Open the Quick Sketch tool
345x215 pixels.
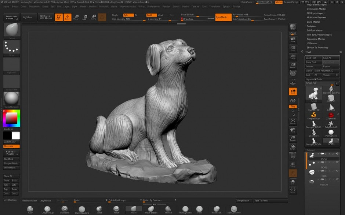pyautogui.click(x=46, y=17)
